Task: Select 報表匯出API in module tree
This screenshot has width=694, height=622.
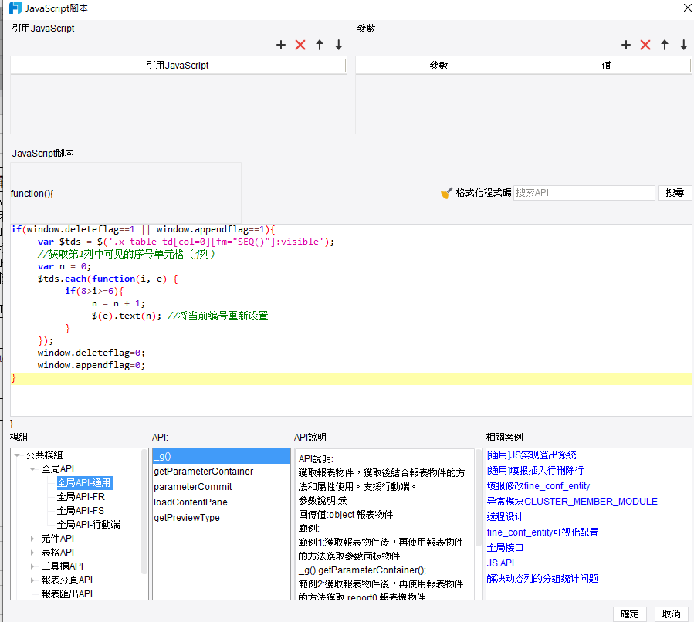Action: pos(67,593)
